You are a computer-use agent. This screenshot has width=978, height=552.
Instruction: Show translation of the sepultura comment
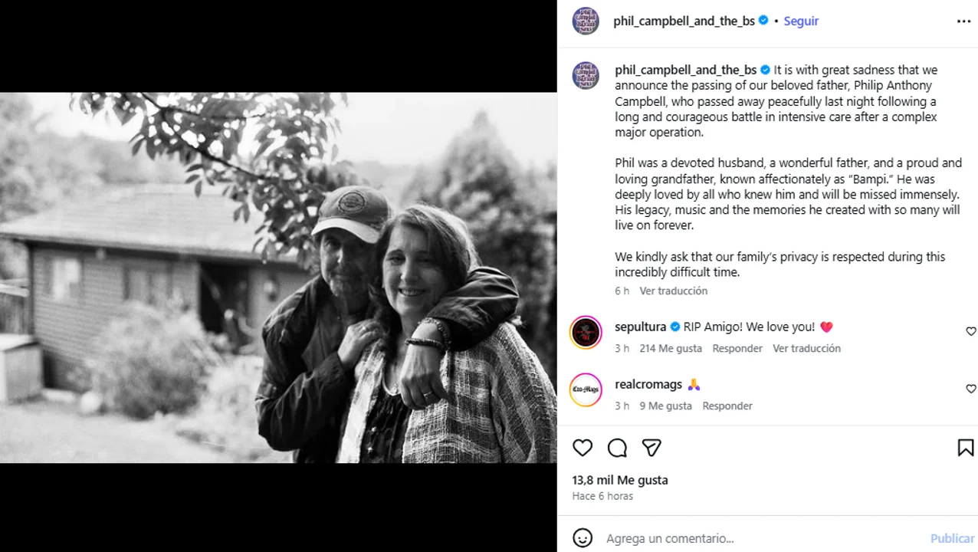806,348
